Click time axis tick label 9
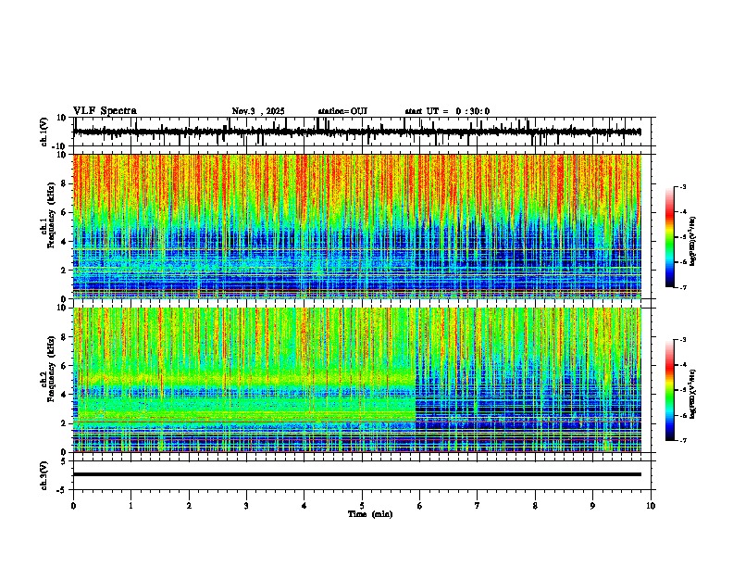Viewport: 733px width, 567px height. pos(592,506)
